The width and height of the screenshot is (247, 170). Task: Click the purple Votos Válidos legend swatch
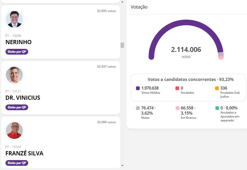pyautogui.click(x=138, y=88)
